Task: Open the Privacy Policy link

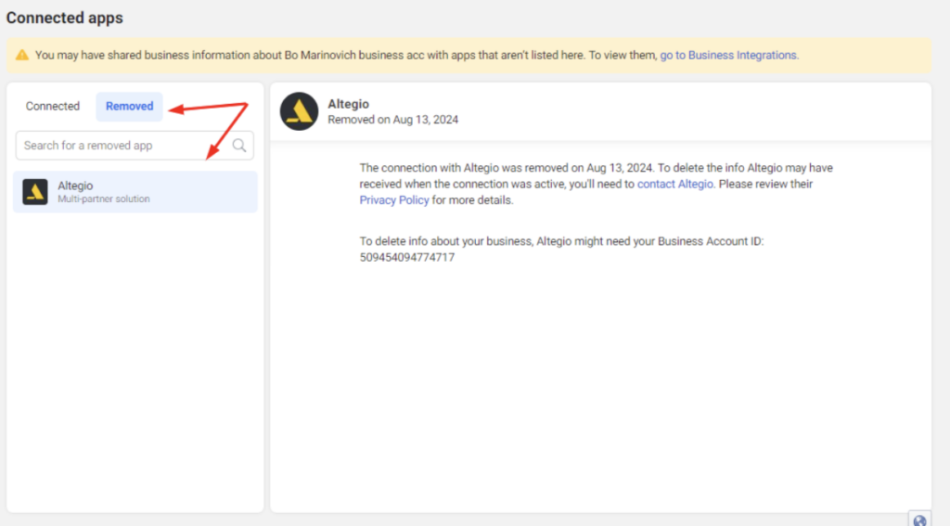Action: [x=394, y=200]
